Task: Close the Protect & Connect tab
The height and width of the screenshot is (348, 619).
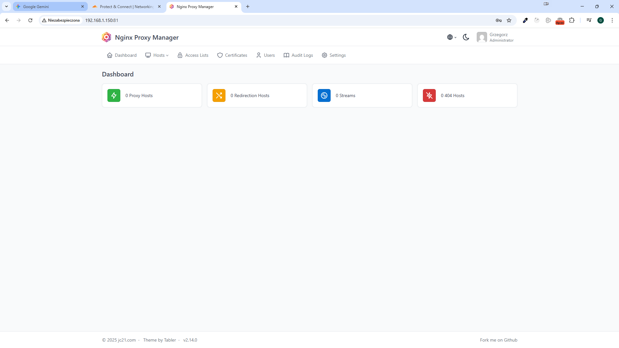Action: point(159,6)
